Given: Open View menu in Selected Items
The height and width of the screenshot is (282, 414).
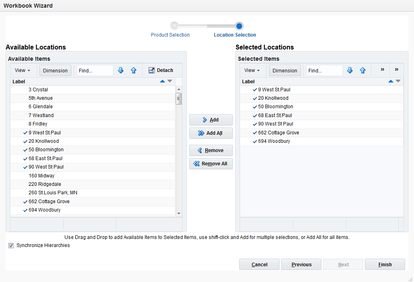Looking at the screenshot, I should tap(252, 70).
